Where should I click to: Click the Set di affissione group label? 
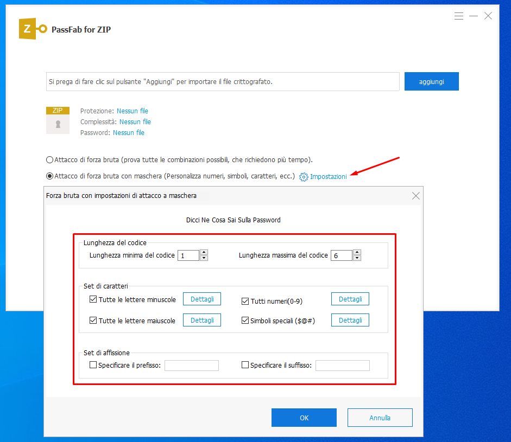106,353
